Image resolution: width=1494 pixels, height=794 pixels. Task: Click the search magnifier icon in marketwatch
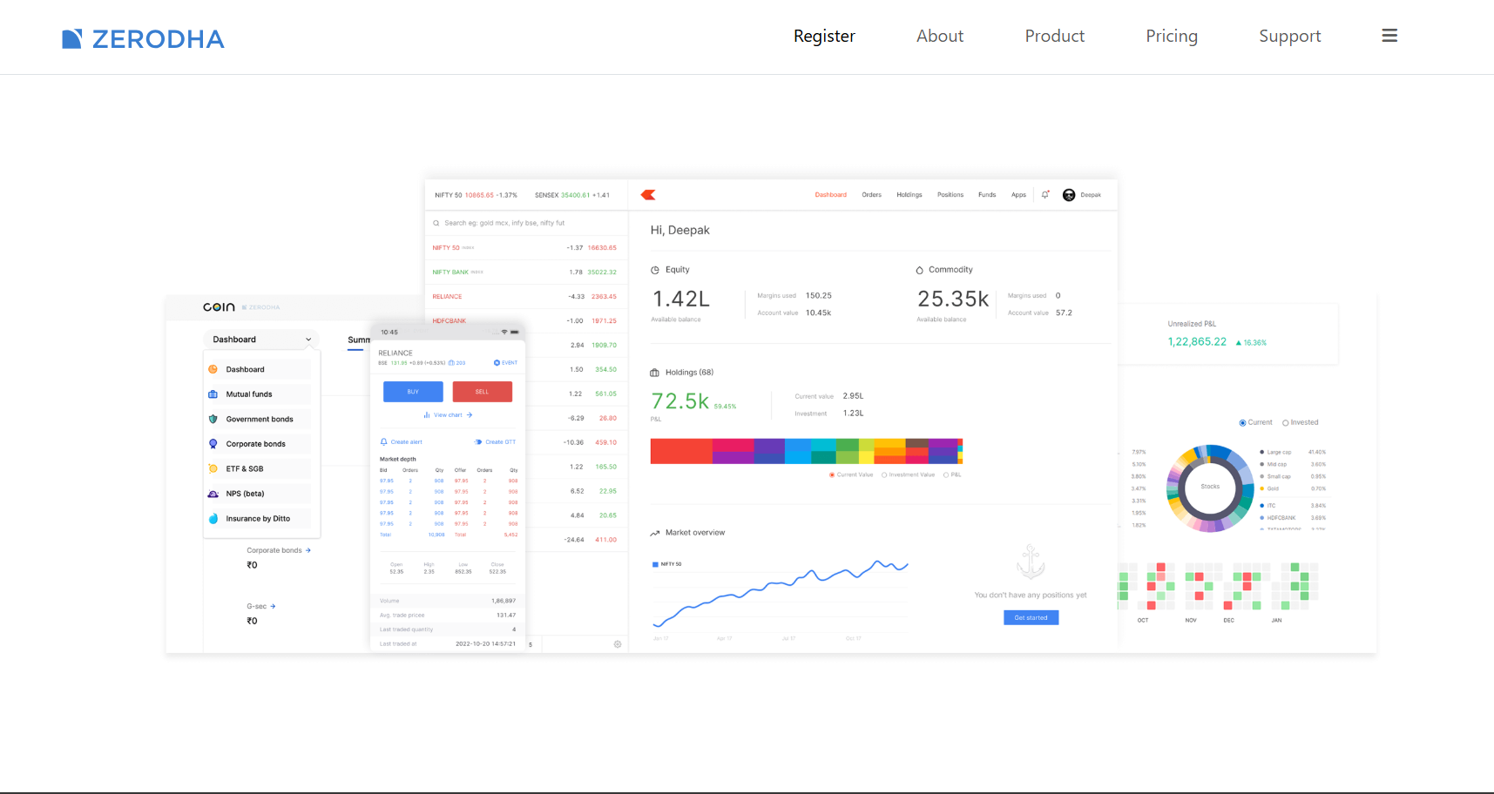[x=436, y=223]
